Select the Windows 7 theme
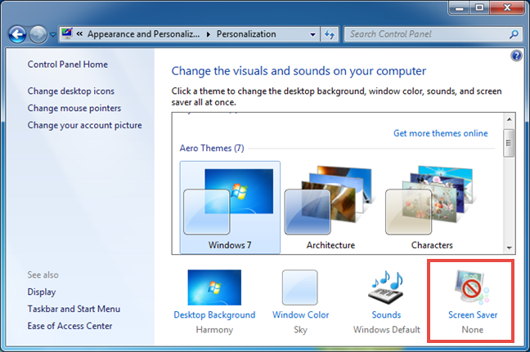Screen dimensions: 530x352 pyautogui.click(x=230, y=207)
